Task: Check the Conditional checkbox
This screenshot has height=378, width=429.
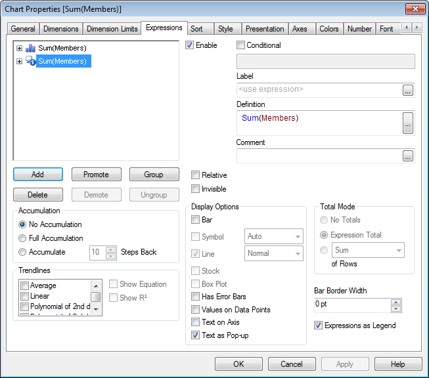Action: 240,45
